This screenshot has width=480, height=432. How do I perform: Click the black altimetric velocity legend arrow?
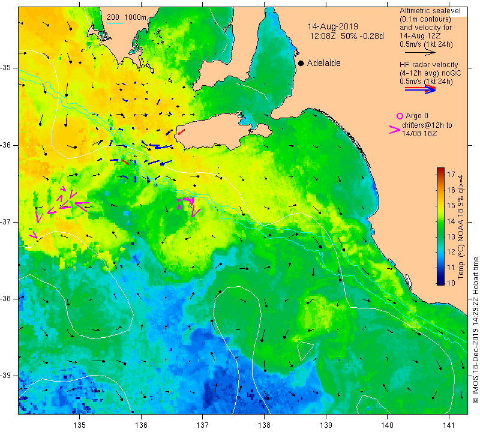tap(420, 52)
